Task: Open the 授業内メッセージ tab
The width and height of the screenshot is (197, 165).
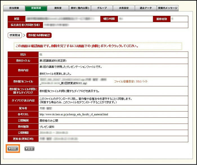Action: click(x=168, y=8)
